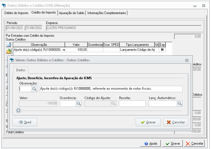Click the Exp column header
The height and width of the screenshot is (149, 211).
point(162,45)
